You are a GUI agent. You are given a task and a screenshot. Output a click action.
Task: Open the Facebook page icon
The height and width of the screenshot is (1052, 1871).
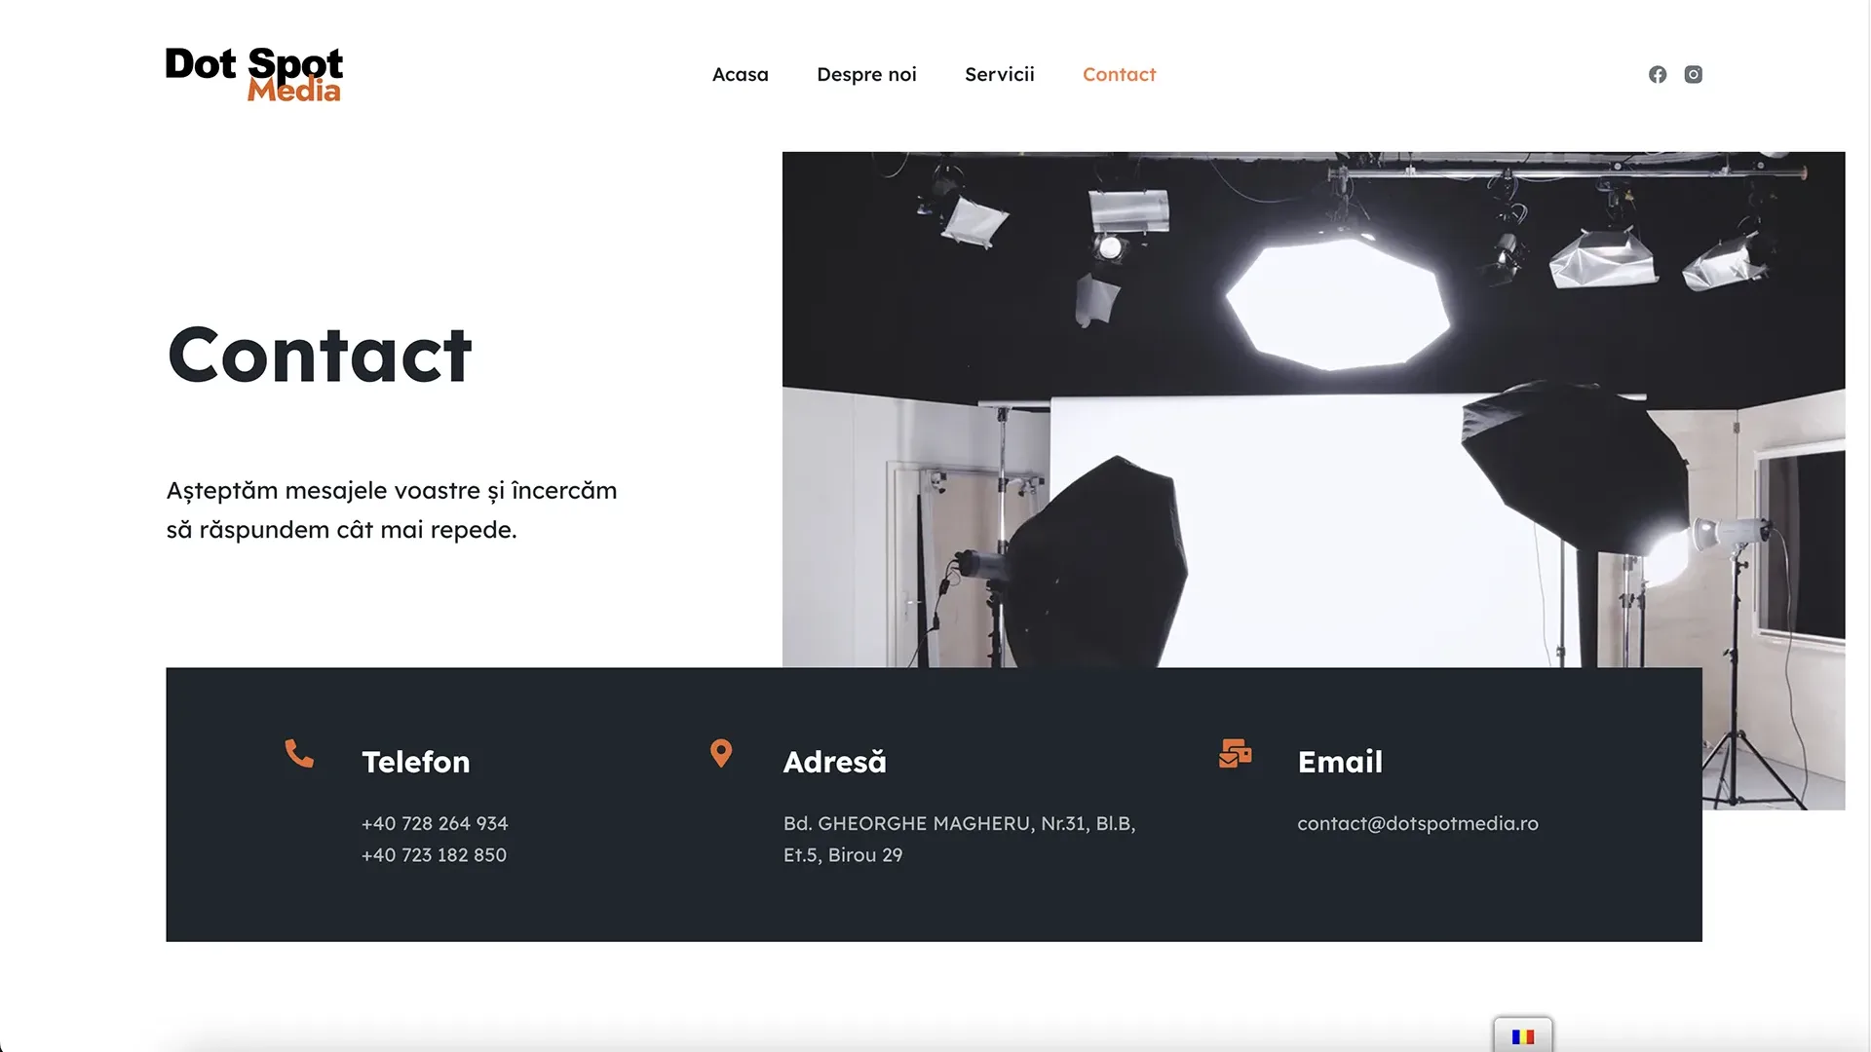[1658, 75]
